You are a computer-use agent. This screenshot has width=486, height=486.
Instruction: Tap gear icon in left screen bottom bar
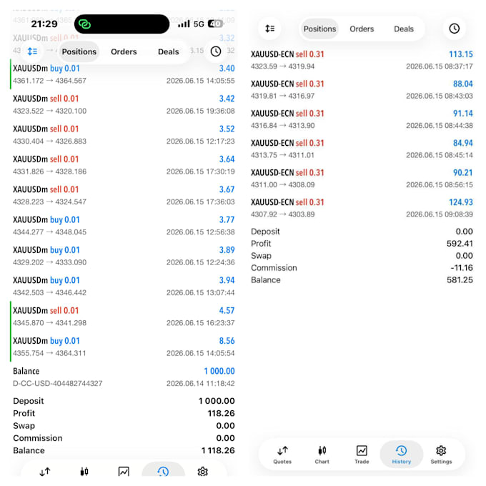click(x=202, y=472)
